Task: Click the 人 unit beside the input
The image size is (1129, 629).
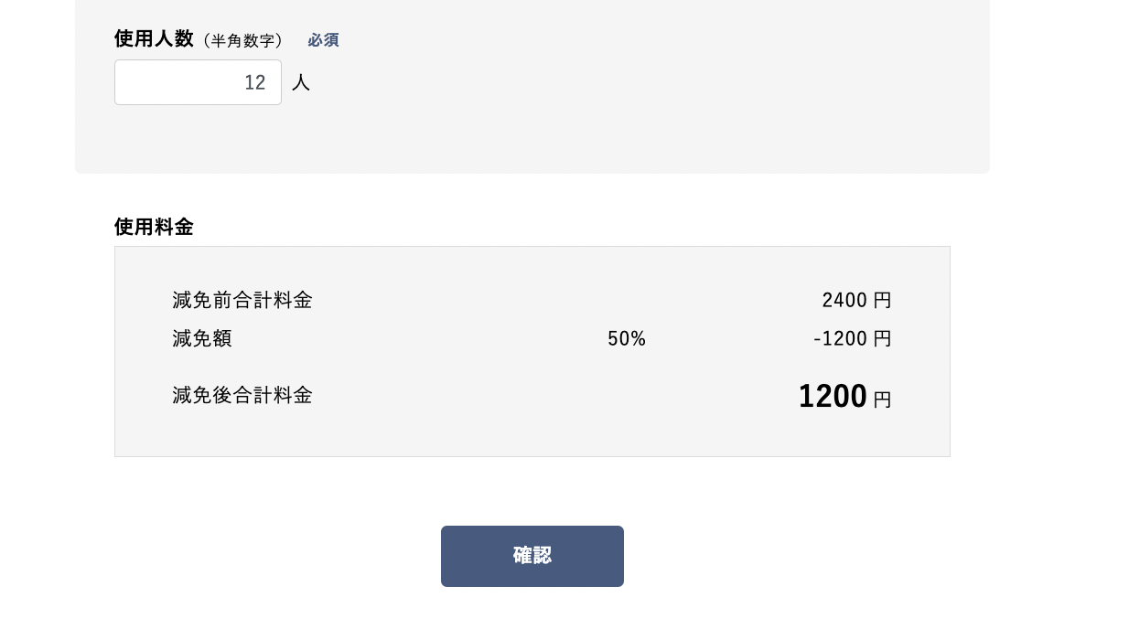Action: pos(301,83)
